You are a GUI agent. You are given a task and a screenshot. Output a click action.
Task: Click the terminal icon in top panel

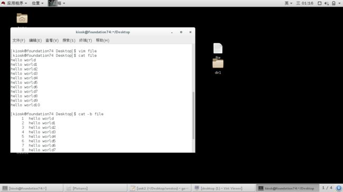[x=52, y=3]
